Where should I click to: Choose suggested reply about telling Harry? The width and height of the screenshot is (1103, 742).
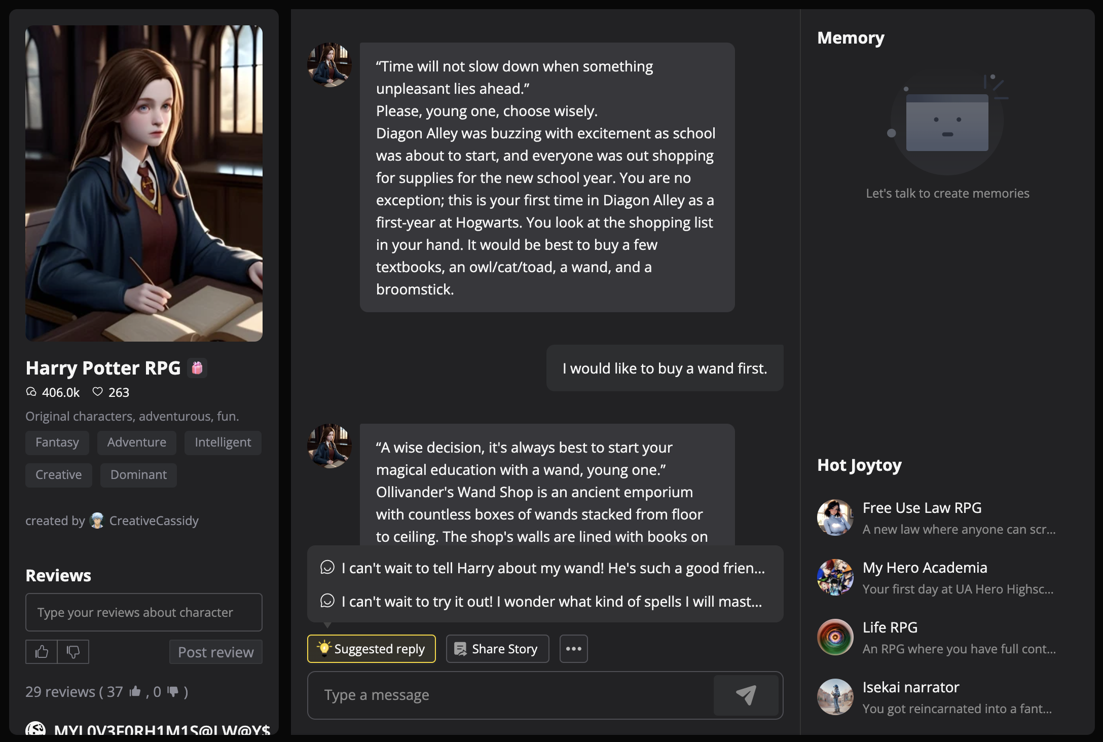[x=545, y=568]
